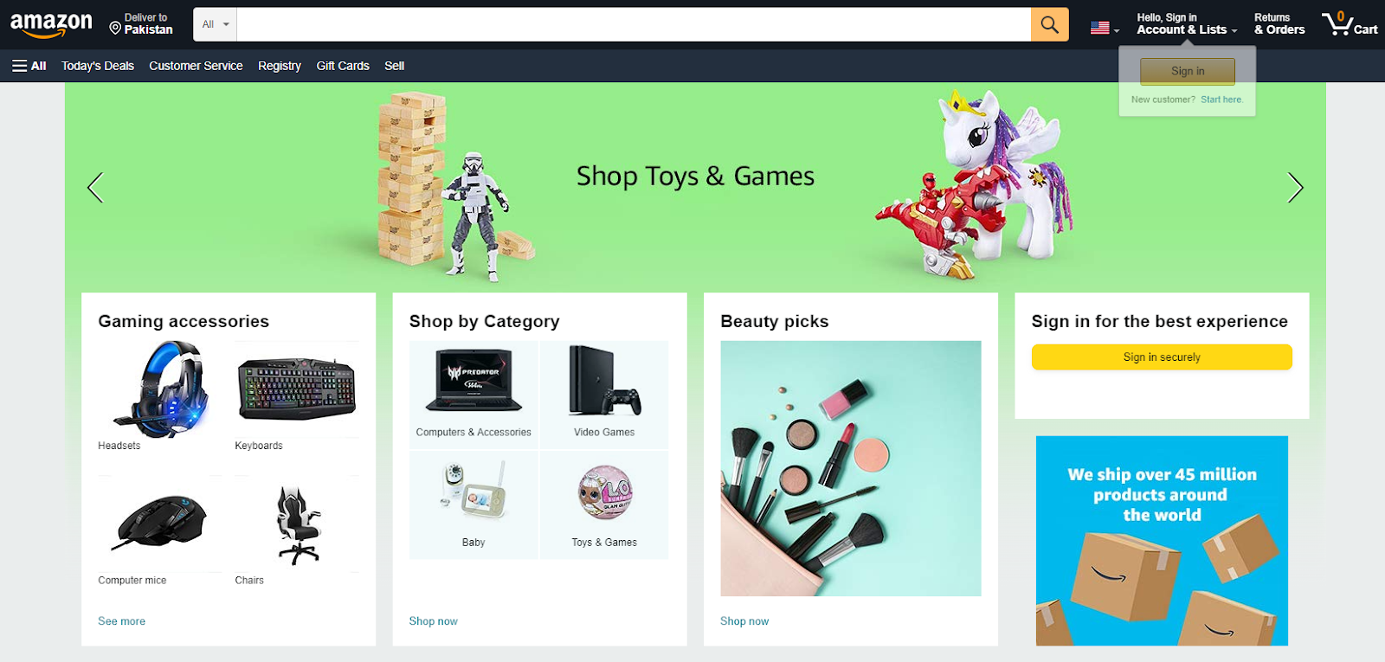1385x662 pixels.
Task: Focus the main search input field
Action: coord(634,24)
